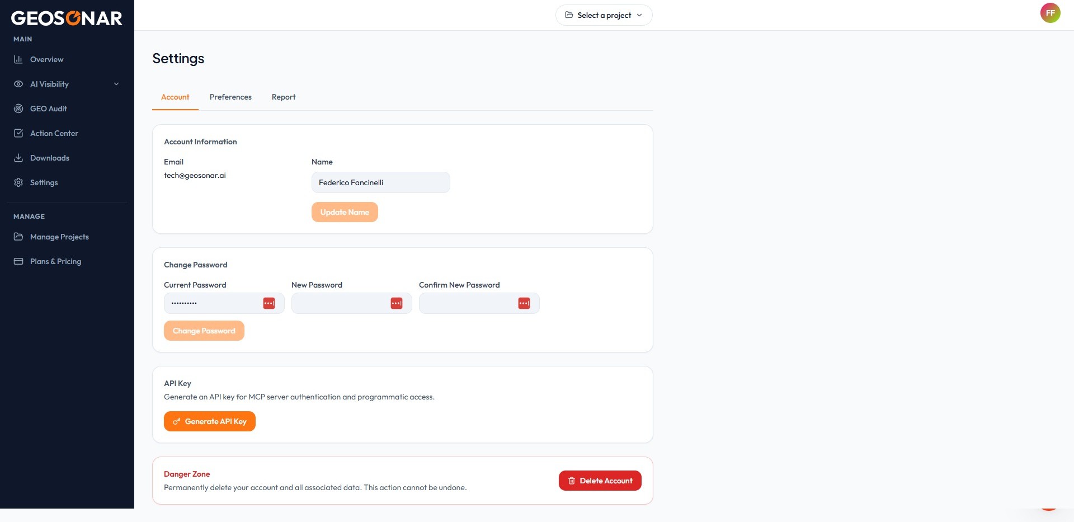1074x522 pixels.
Task: Switch to the Preferences tab
Action: coord(230,97)
